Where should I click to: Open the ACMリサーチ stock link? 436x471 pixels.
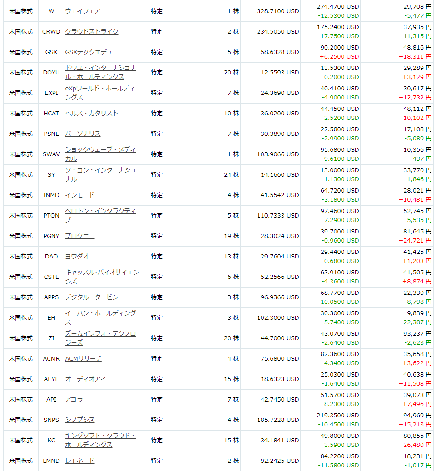coord(84,358)
